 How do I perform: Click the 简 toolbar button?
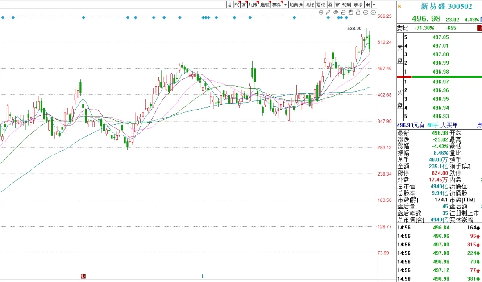244,4
